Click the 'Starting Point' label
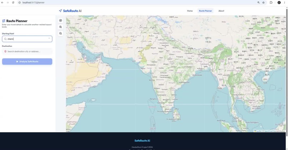The image size is (288, 150). click(x=8, y=34)
